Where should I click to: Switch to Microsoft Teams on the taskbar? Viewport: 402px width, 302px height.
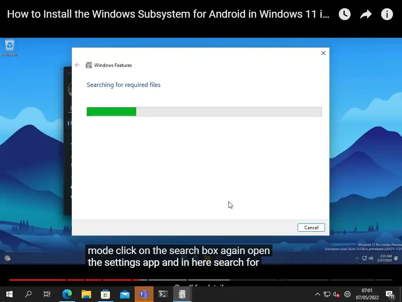(x=144, y=294)
